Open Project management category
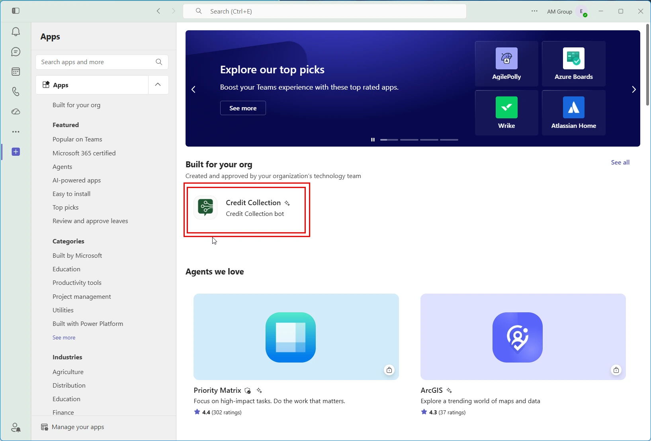The width and height of the screenshot is (651, 441). 82,297
